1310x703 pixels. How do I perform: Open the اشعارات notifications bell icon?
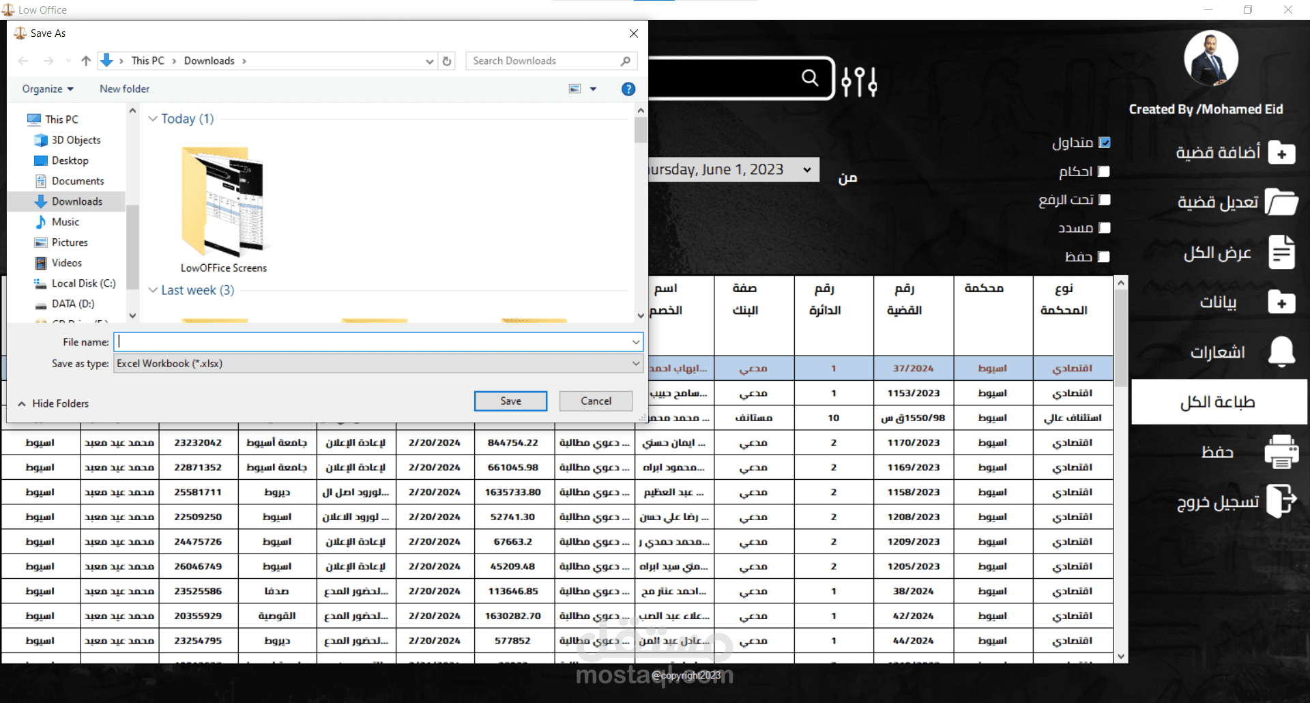coord(1281,351)
